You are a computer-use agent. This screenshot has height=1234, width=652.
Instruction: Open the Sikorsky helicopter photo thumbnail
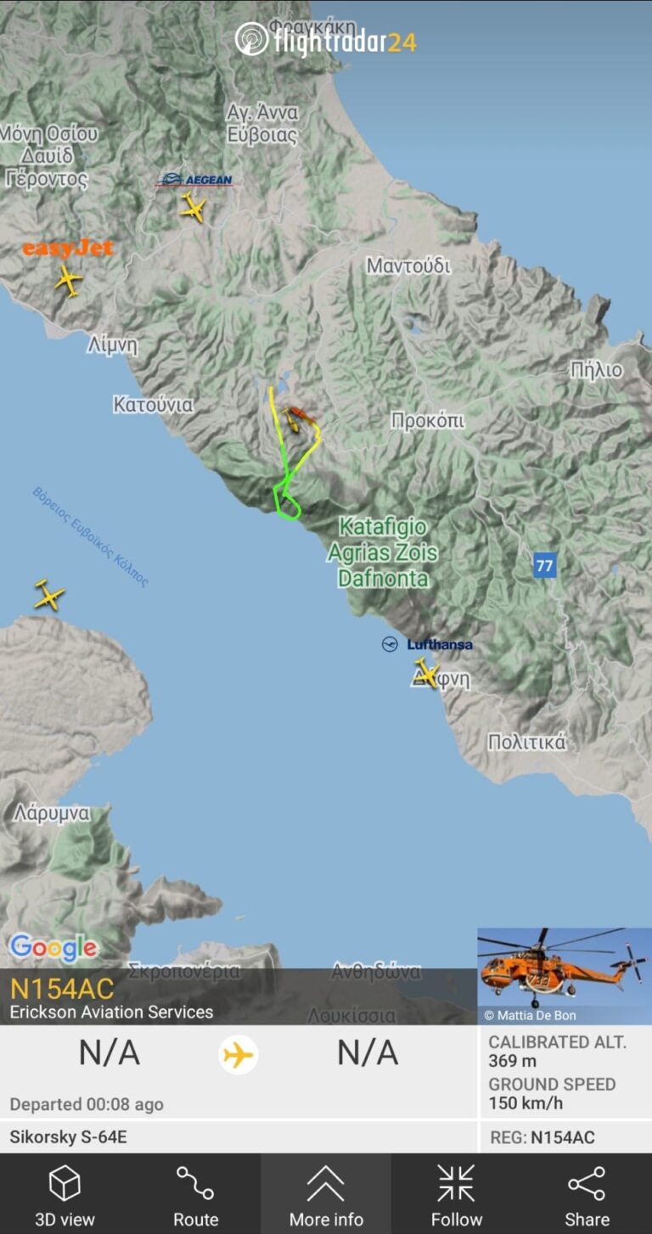pos(565,976)
